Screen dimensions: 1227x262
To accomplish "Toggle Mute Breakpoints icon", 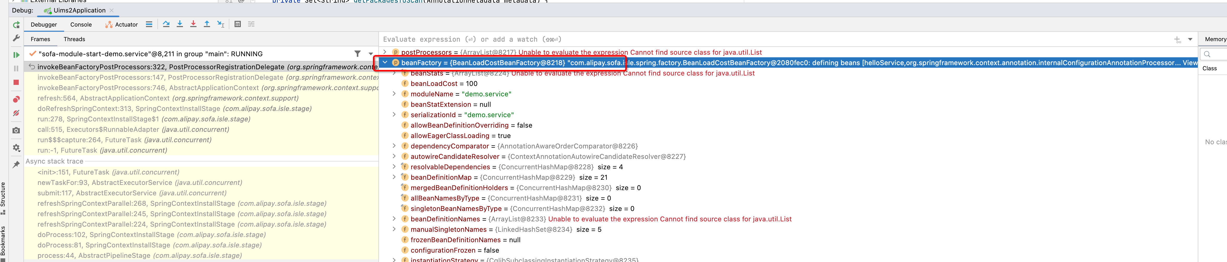I will coord(16,113).
